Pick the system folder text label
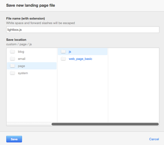Viewport: 164px width, 145px height. tap(23, 73)
